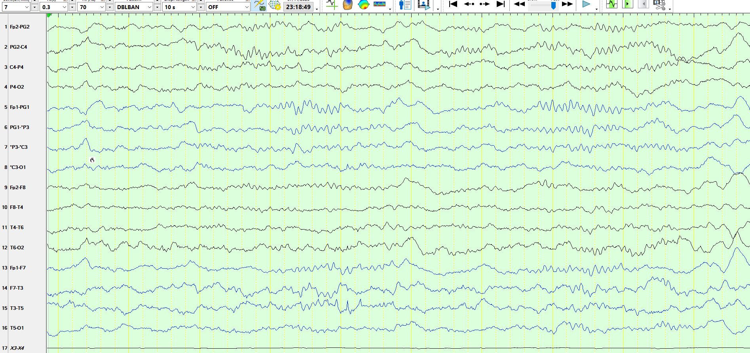Viewport: 750px width, 353px height.
Task: Select channel label C4-P4
Action: pos(17,67)
